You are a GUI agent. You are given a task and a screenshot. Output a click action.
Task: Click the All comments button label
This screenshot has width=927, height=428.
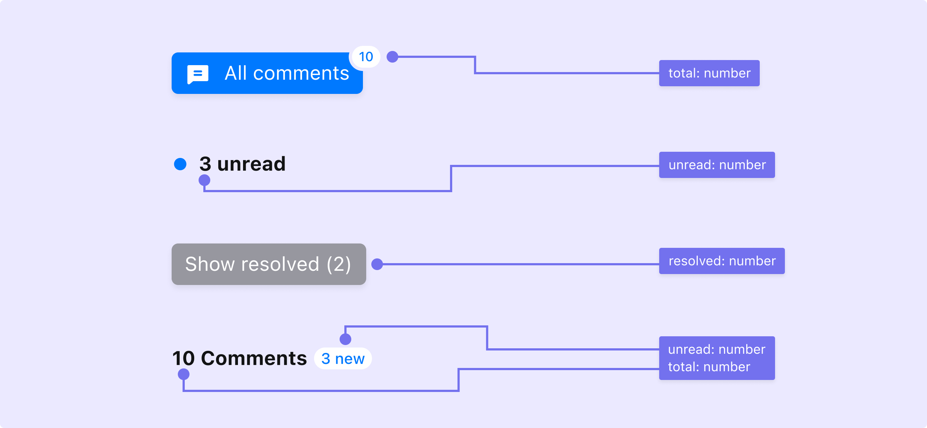[287, 73]
